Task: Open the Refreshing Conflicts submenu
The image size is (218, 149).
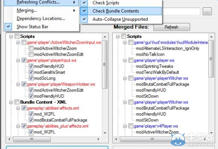Action: 41,3
